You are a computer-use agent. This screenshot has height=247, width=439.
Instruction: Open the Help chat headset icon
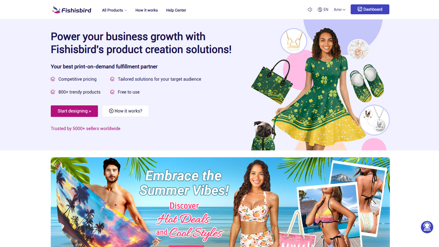tap(427, 227)
